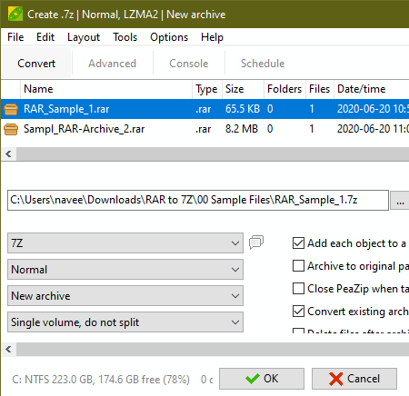Click the PeaZip app icon in title bar
Viewport: 409px width, 396px height.
click(15, 14)
